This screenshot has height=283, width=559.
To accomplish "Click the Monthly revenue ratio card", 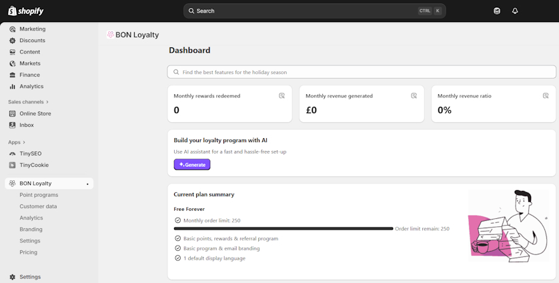I will tap(494, 104).
